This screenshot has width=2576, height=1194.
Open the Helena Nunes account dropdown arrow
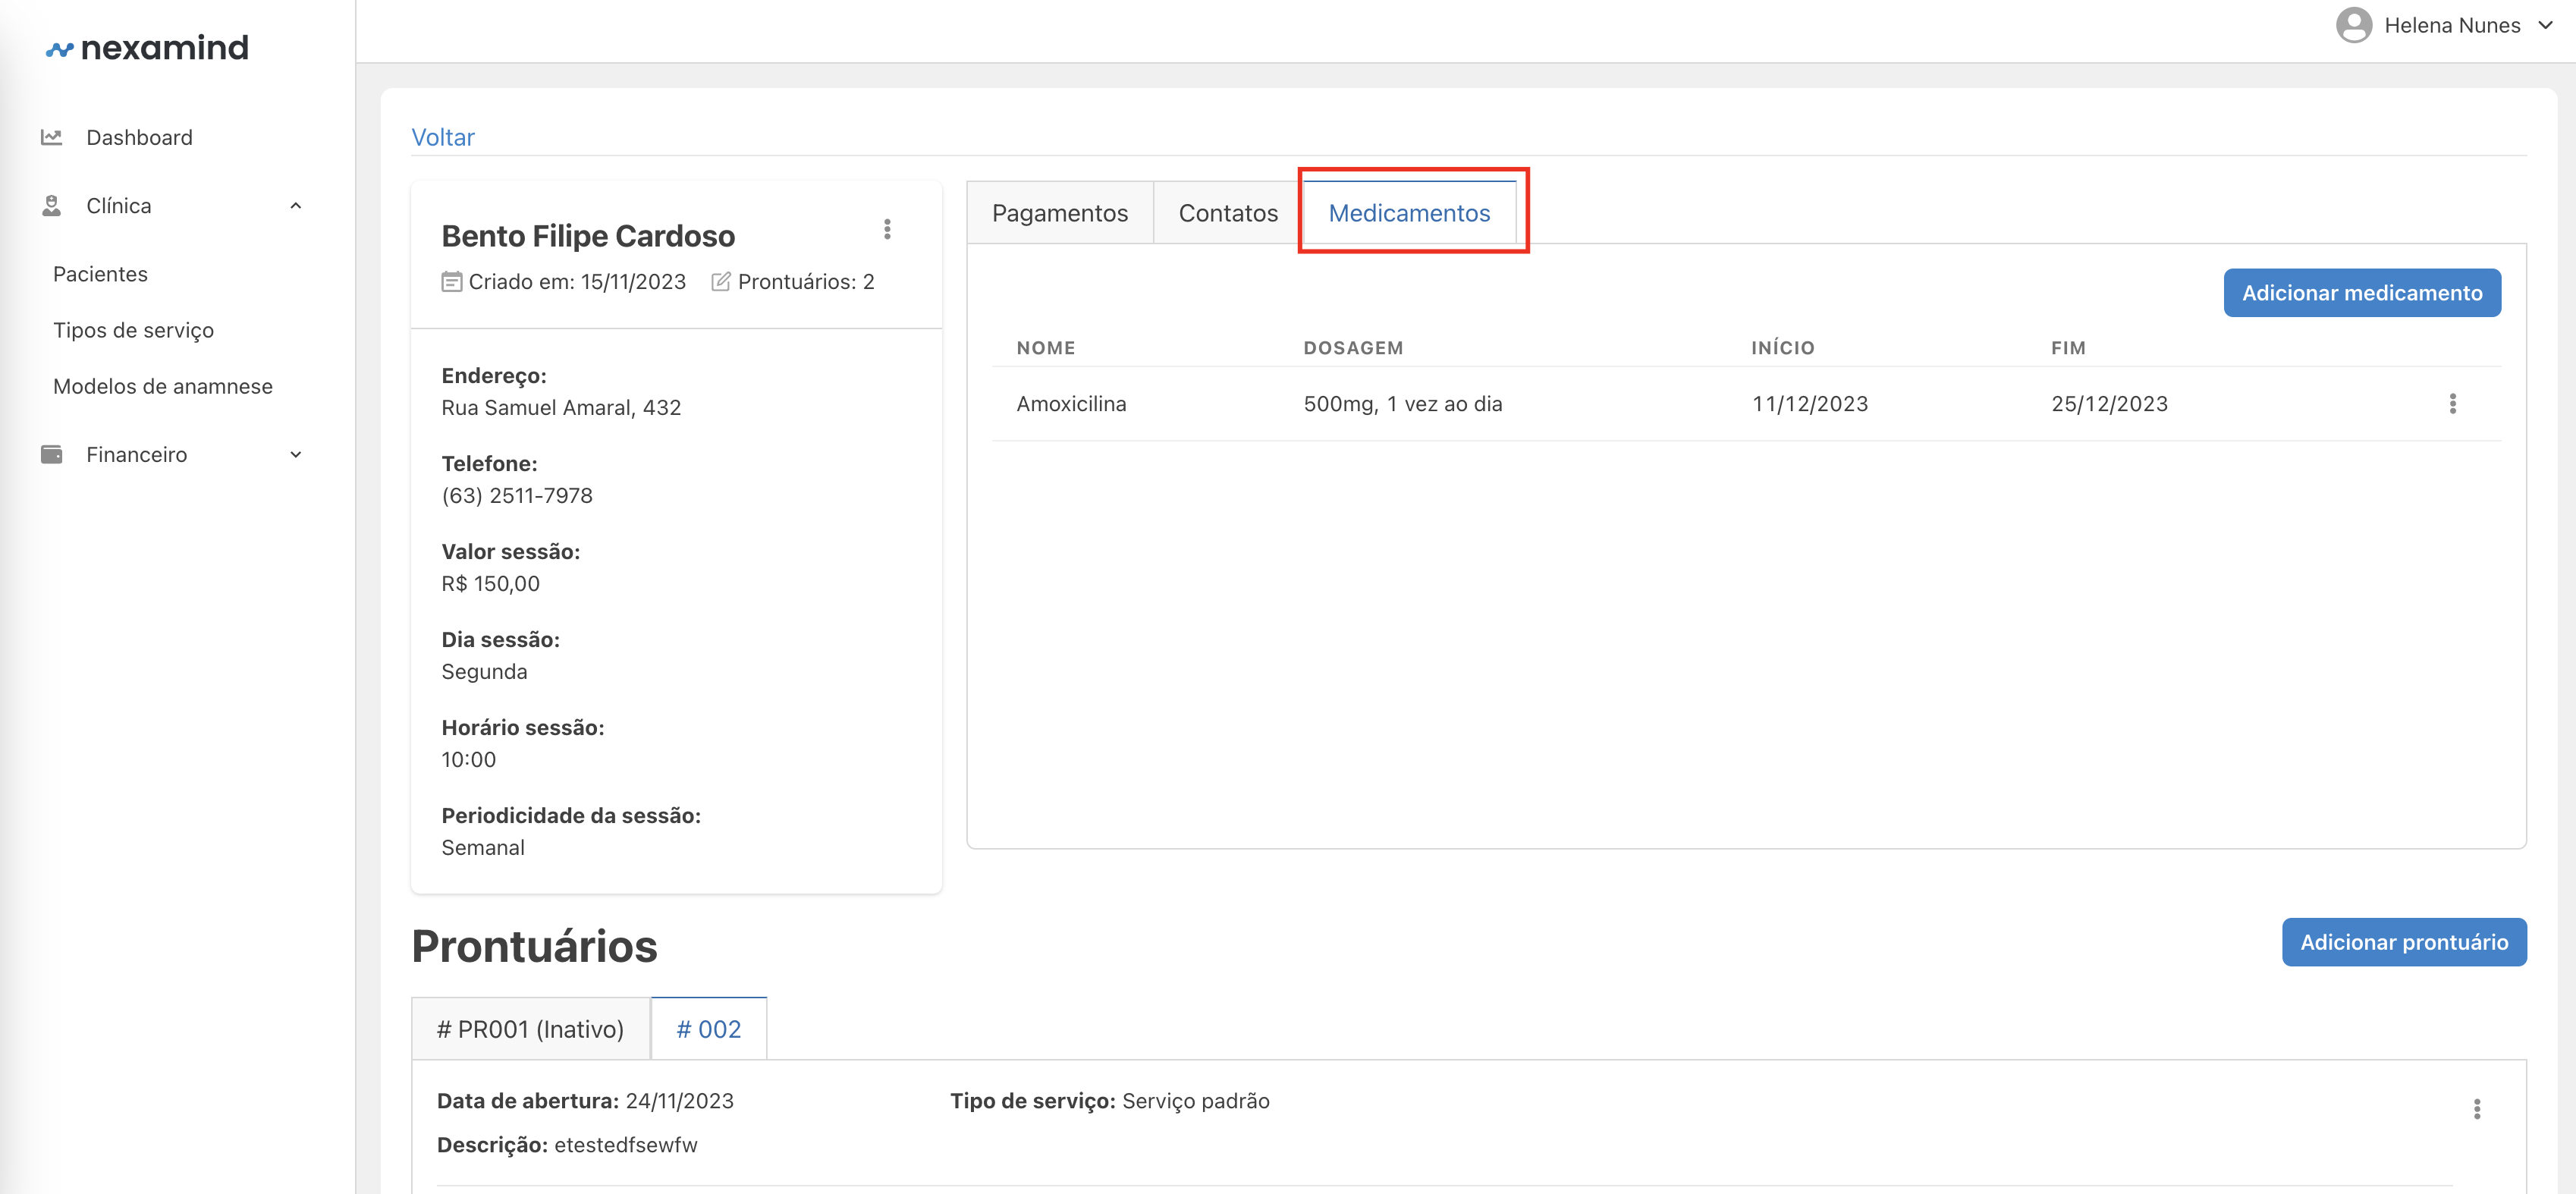[x=2545, y=25]
